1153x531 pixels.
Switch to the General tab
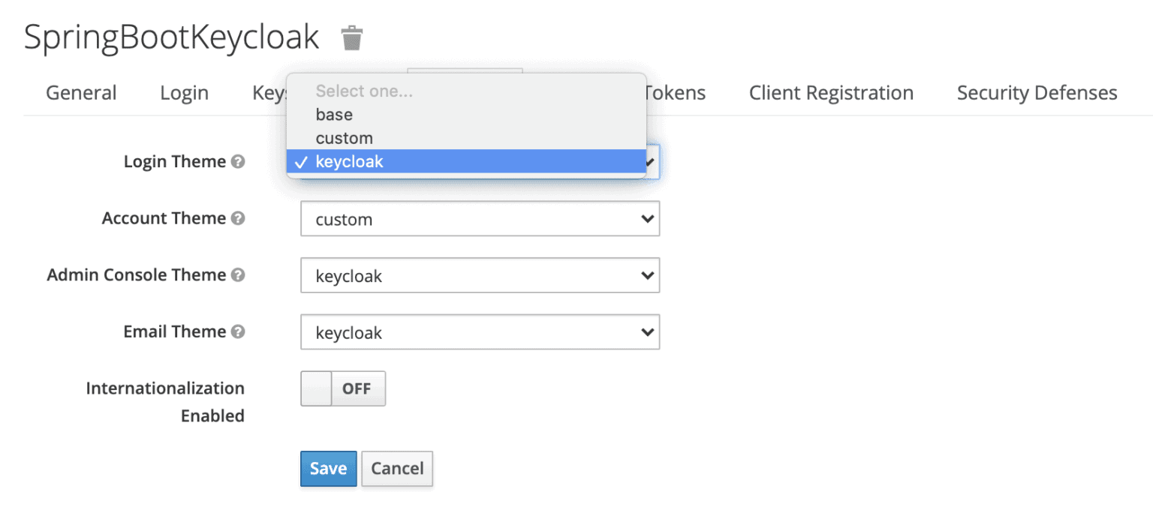[81, 92]
